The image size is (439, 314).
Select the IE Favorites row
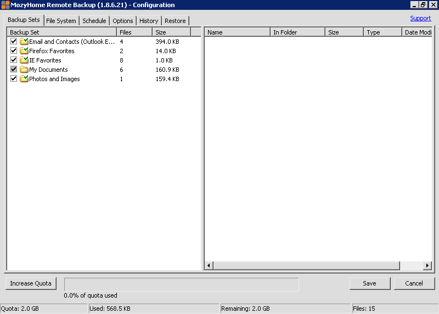104,60
